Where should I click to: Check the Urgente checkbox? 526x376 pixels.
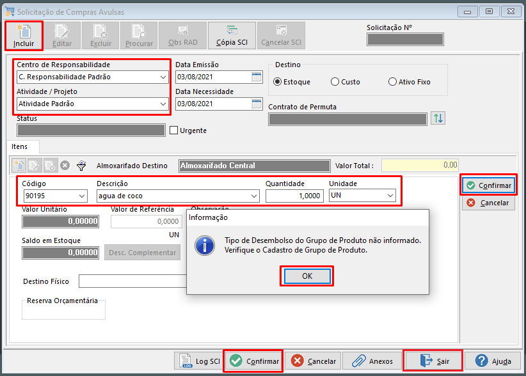[174, 130]
